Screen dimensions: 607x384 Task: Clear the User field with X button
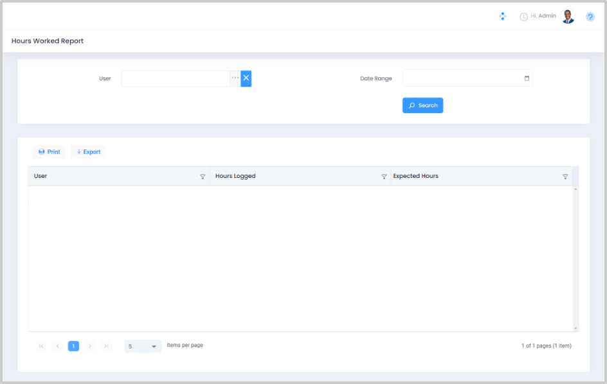(x=246, y=78)
